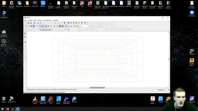Switch to the Перспектива view tab
This screenshot has height=111, width=198.
pyautogui.click(x=31, y=89)
